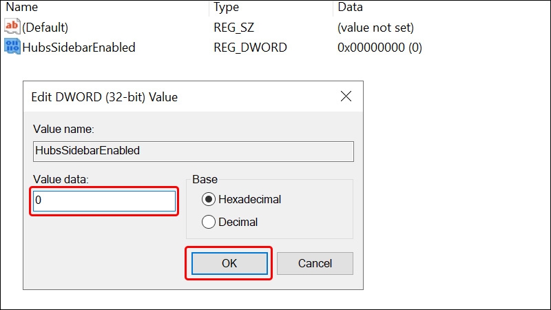Select the (Default) string value icon

coord(12,27)
